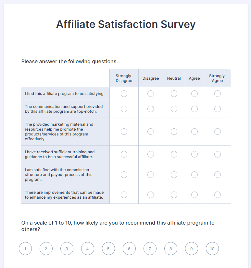Viewport: 251px width, 268px height.
Task: Select Neutral for communication and support question
Action: (174, 109)
